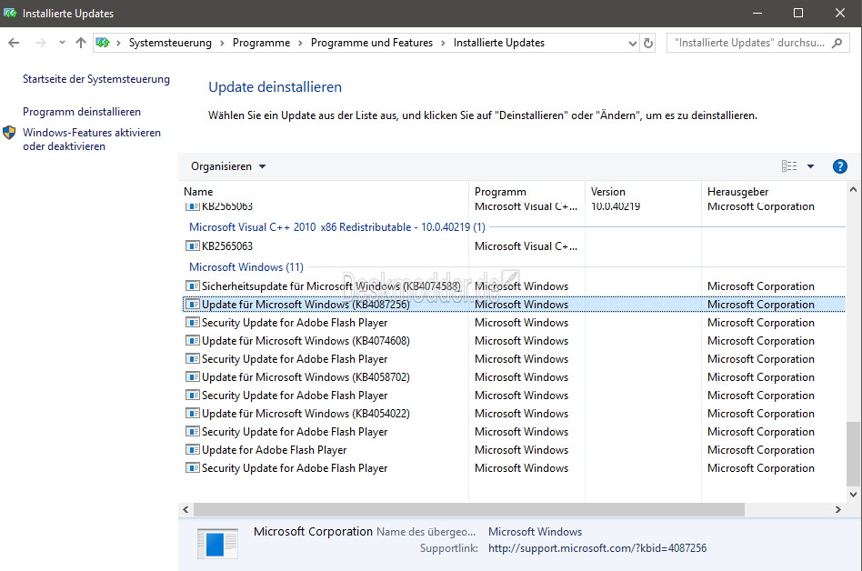Click the vertical scrollbar down arrow
The width and height of the screenshot is (862, 571).
pyautogui.click(x=853, y=495)
